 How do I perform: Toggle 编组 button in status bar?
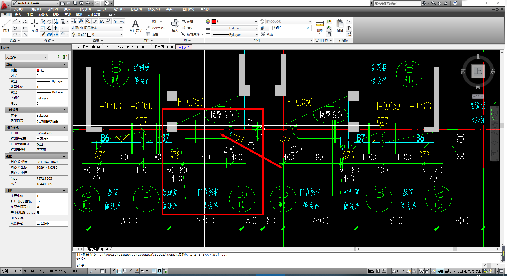coord(440,271)
